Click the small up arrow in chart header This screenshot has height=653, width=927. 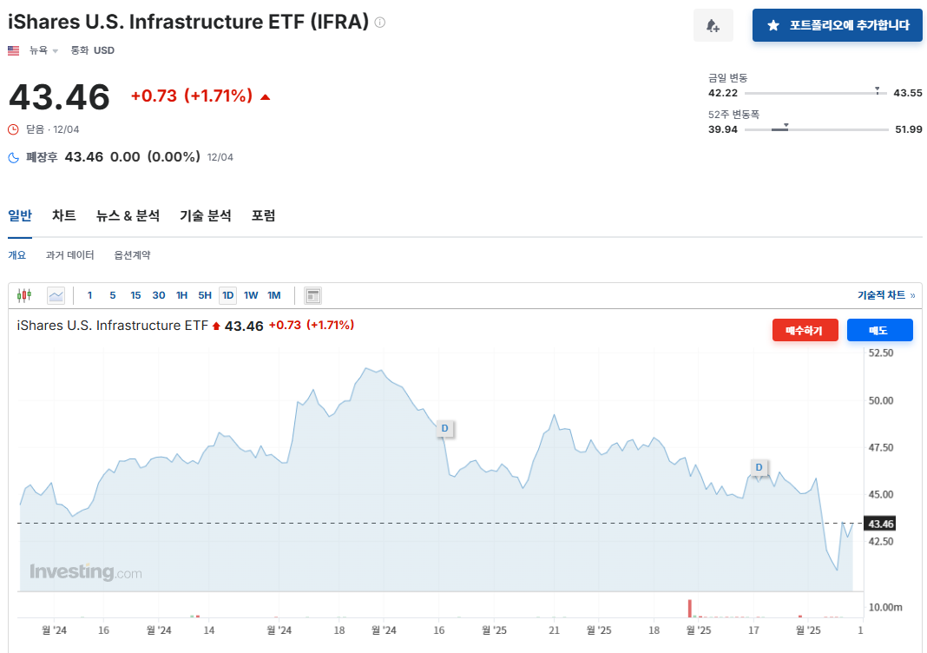point(216,326)
